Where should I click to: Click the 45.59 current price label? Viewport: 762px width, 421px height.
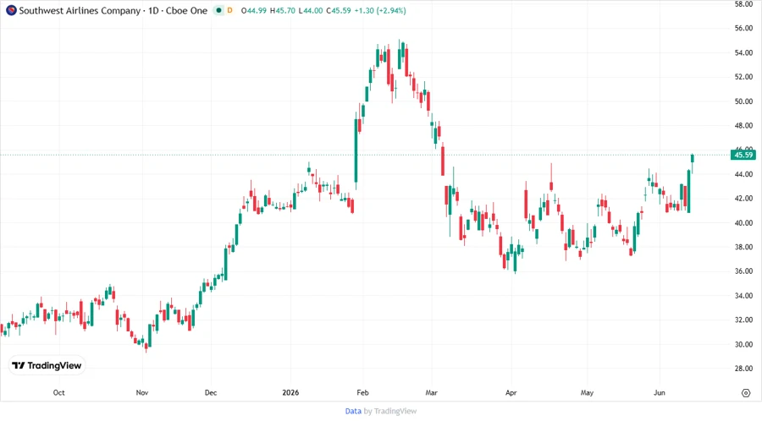tap(743, 156)
